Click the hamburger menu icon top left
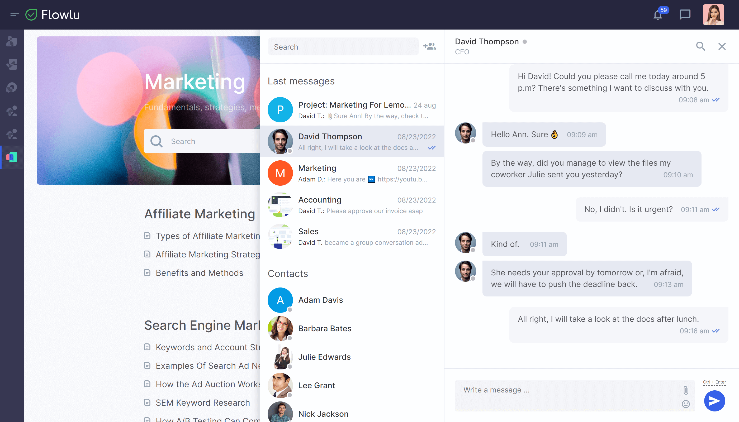The width and height of the screenshot is (739, 422). [x=14, y=15]
